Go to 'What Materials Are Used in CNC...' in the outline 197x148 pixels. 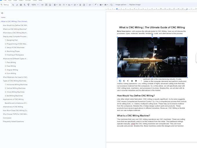click(x=15, y=77)
